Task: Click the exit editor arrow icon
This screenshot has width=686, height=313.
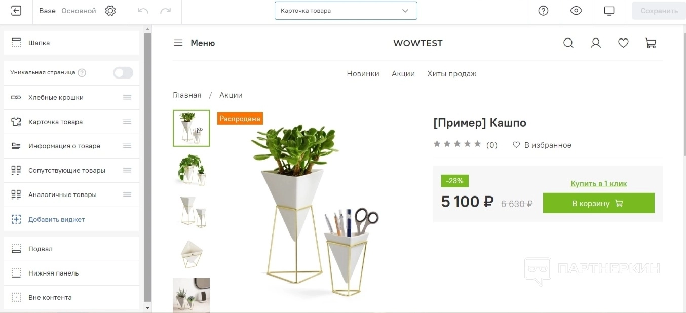Action: pos(16,11)
